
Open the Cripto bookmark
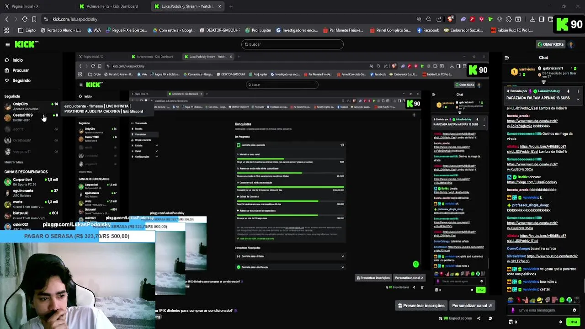27,30
